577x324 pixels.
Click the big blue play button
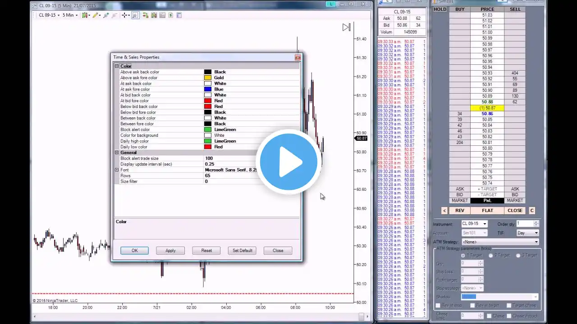[x=288, y=161]
